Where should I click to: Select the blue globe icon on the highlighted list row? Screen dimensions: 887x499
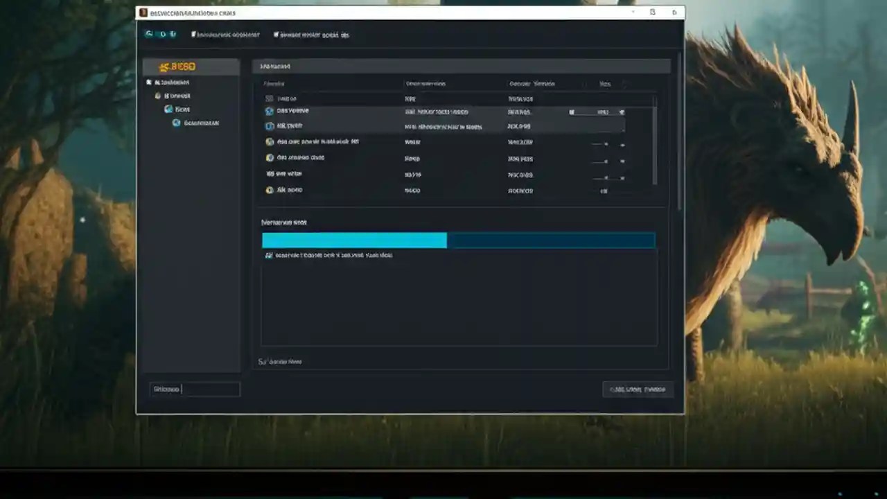[x=269, y=111]
